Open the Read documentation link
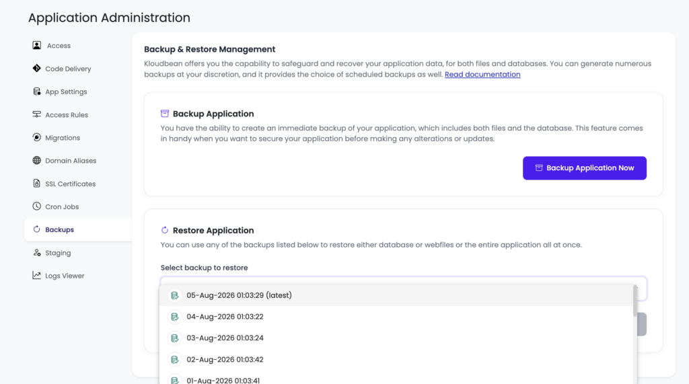 point(482,74)
